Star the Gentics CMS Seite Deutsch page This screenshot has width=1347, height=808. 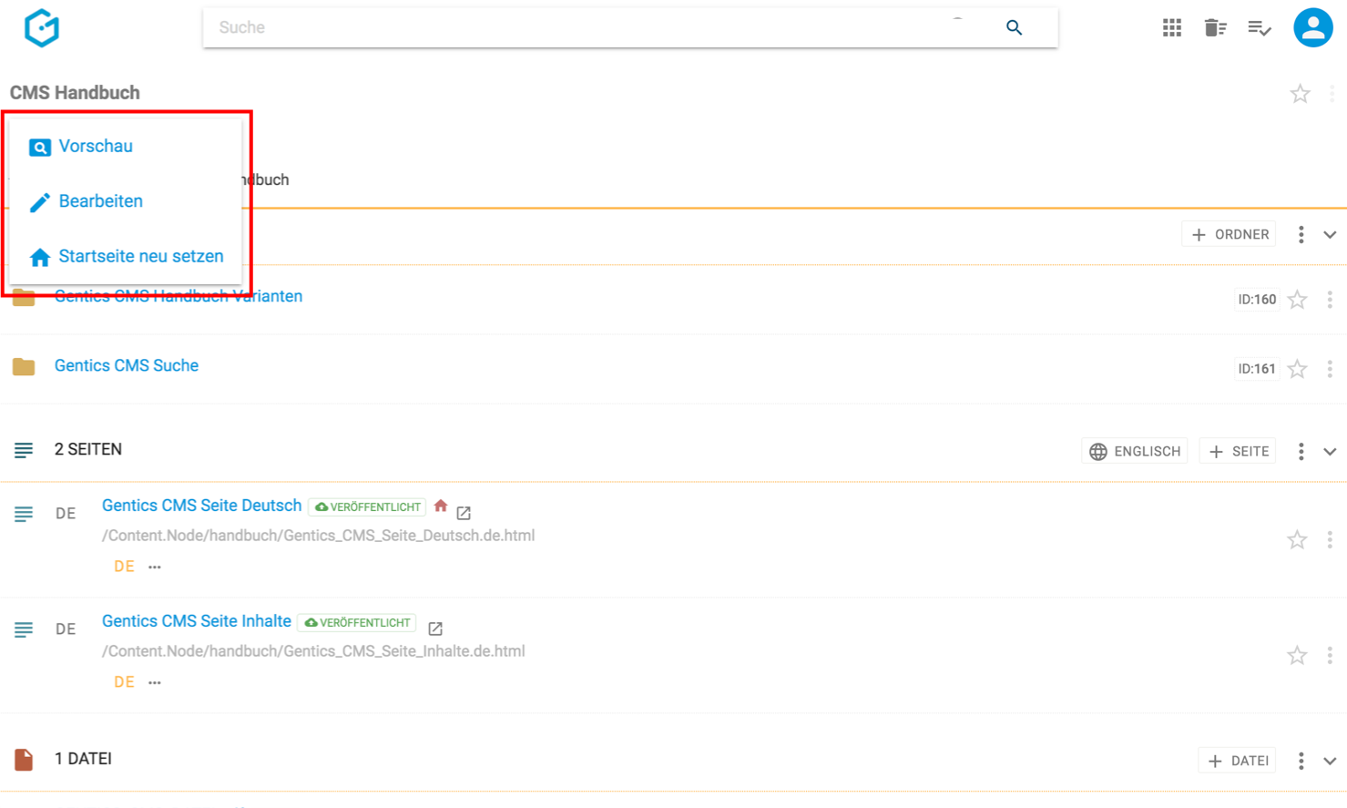[1297, 540]
